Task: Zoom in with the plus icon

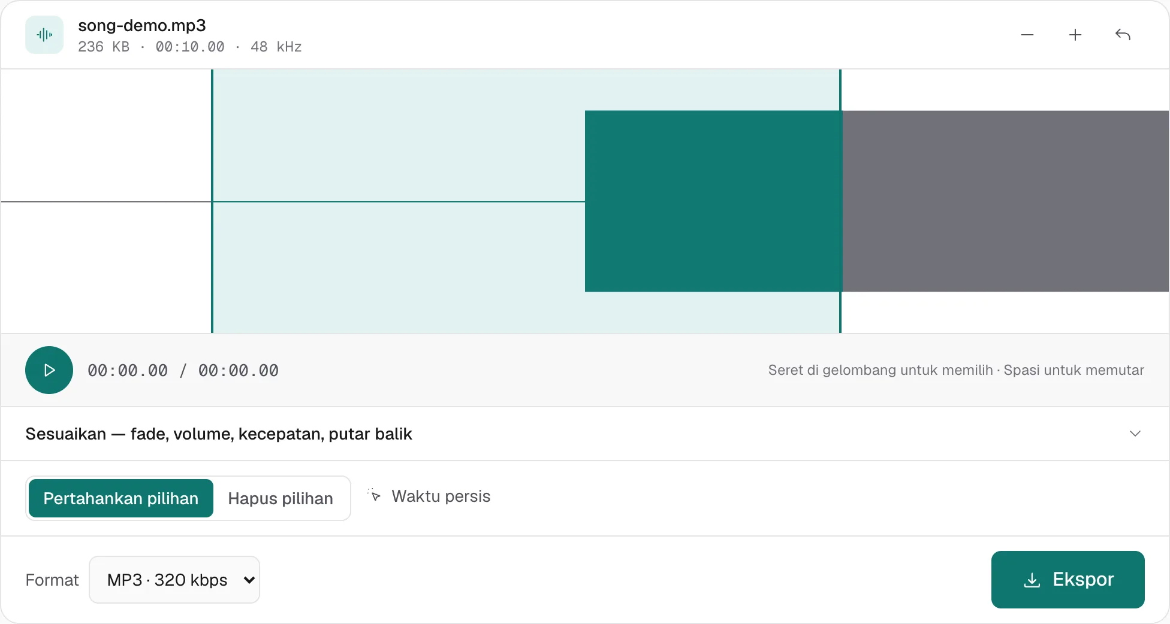Action: 1075,35
